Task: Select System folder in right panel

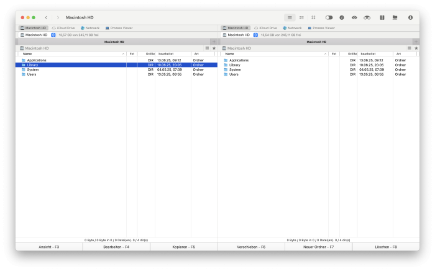Action: click(319, 69)
